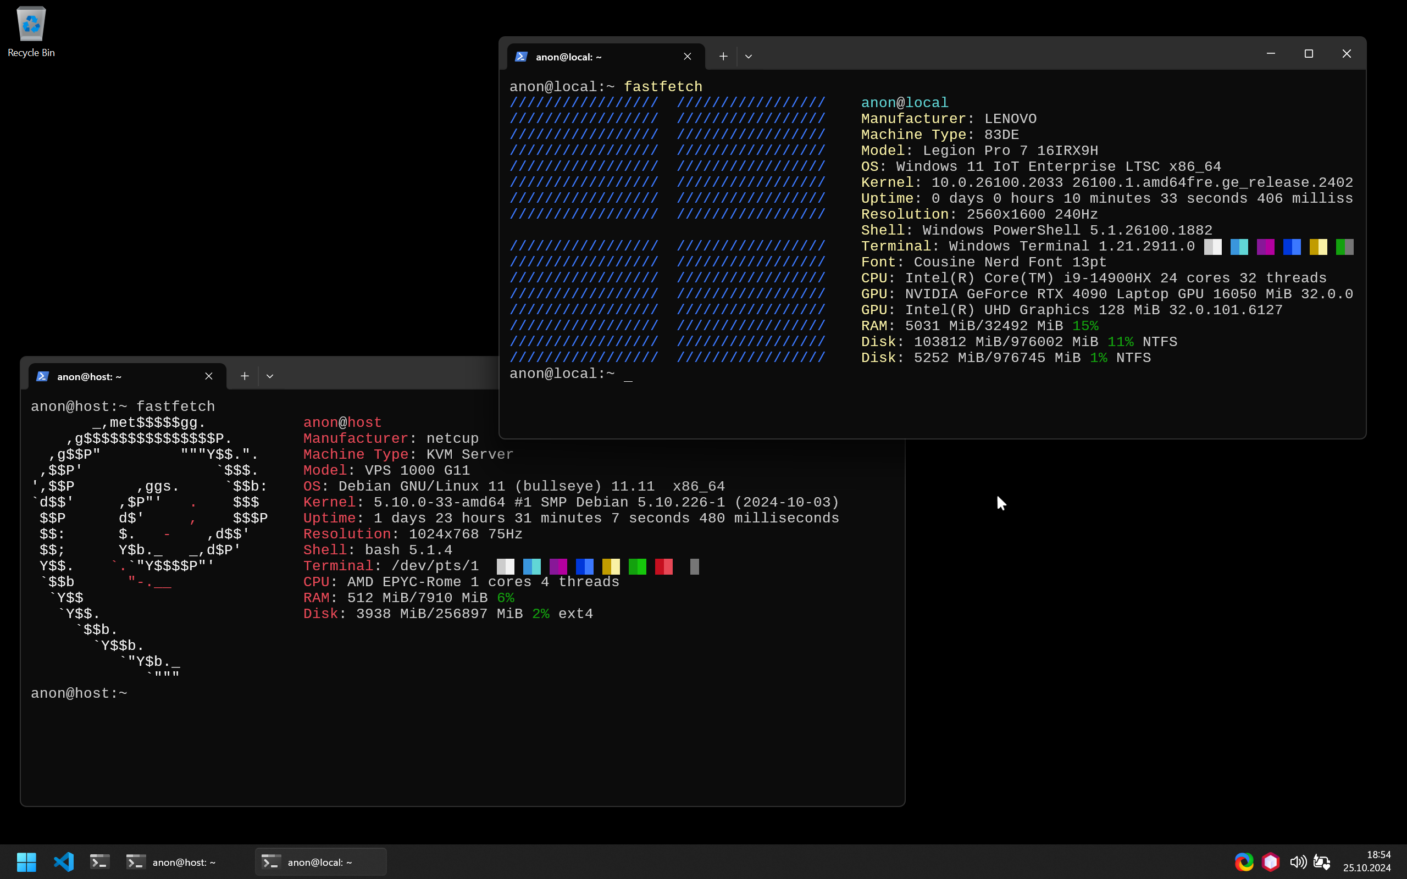Click the magenta swatch in anon@local terminal

(x=1266, y=247)
